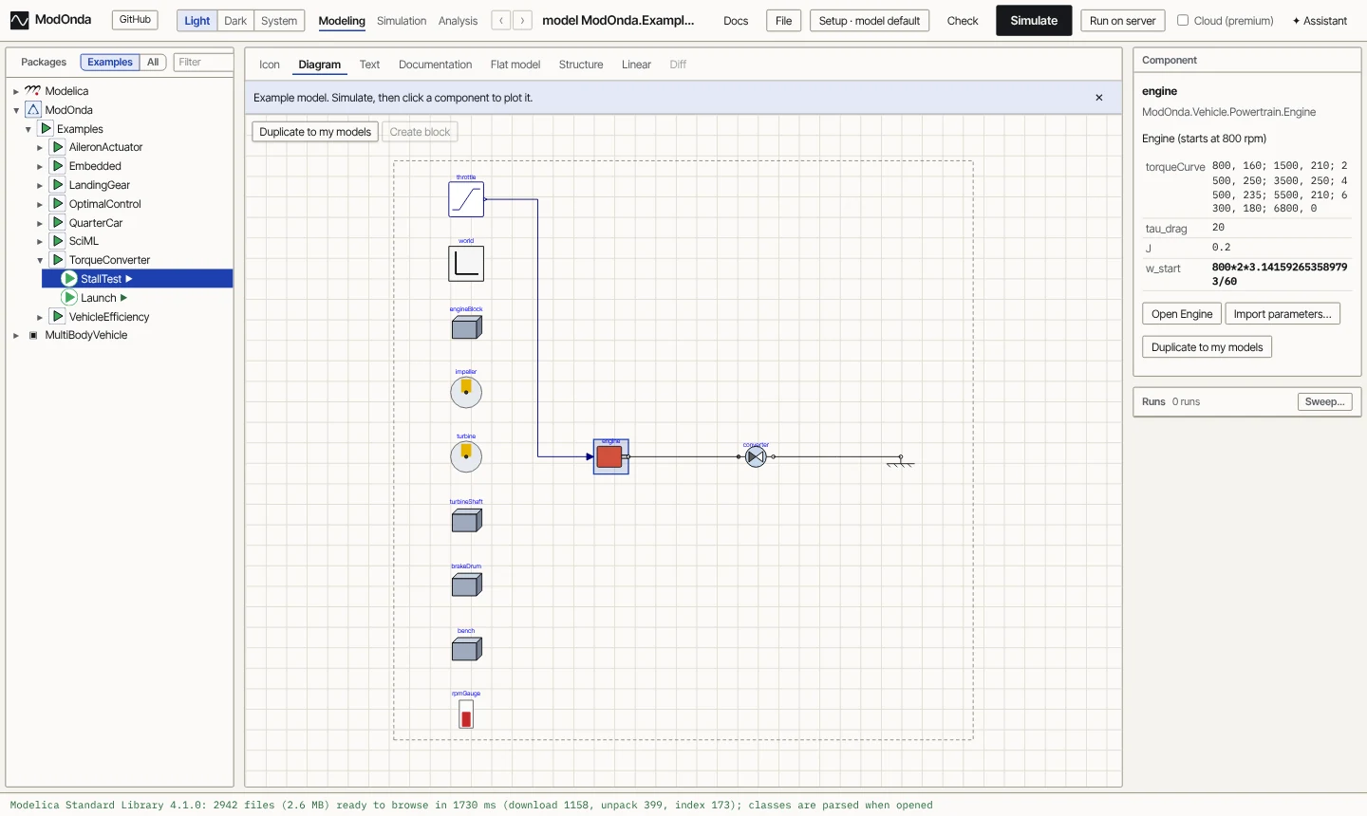
Task: Switch theme to System
Action: pyautogui.click(x=279, y=20)
